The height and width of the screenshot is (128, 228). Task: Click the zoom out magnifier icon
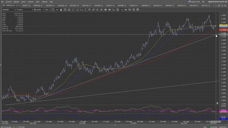pos(69,10)
